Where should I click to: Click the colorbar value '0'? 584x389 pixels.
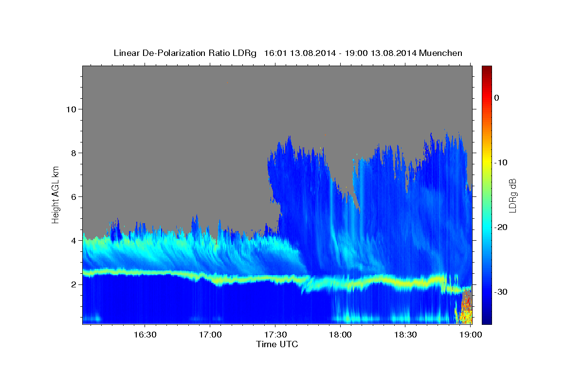(x=496, y=98)
